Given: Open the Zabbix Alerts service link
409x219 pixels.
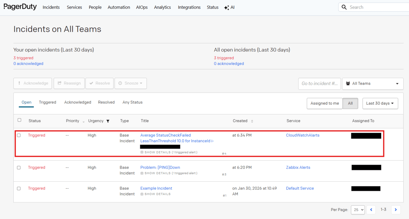Looking at the screenshot, I should 298,167.
